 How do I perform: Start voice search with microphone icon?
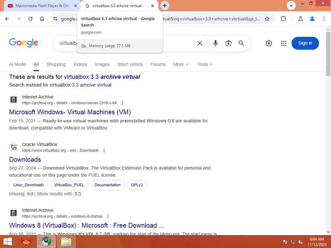click(x=215, y=43)
